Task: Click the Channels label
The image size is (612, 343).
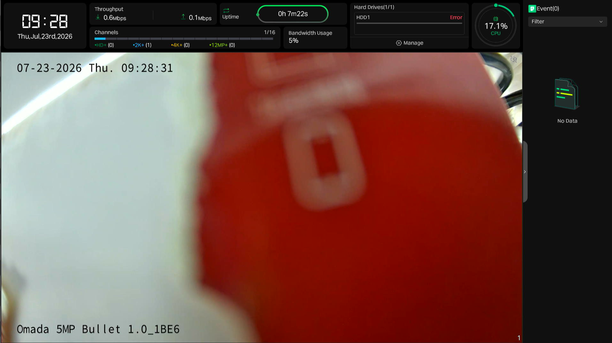Action: point(106,32)
